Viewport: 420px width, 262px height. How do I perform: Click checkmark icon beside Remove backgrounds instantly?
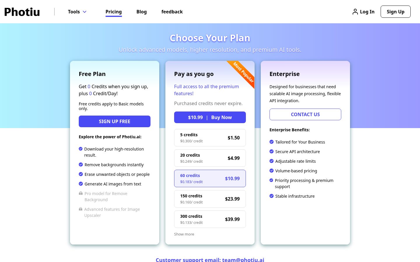click(x=81, y=164)
